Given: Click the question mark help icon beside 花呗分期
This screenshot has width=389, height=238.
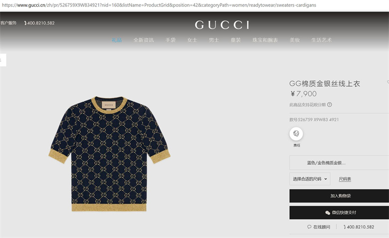Looking at the screenshot, I should (x=330, y=105).
